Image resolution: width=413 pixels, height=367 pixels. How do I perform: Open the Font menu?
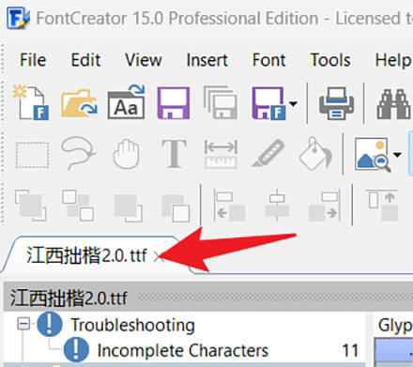pos(269,60)
